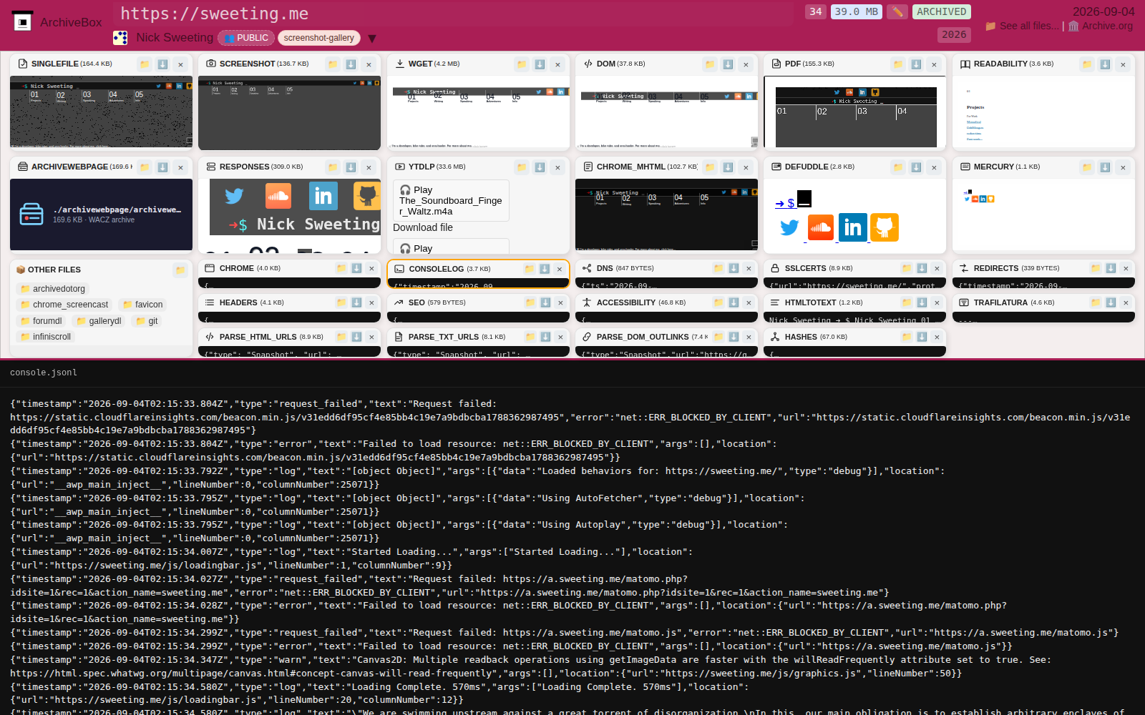
Task: Close the SINGLEFILE card
Action: point(180,64)
